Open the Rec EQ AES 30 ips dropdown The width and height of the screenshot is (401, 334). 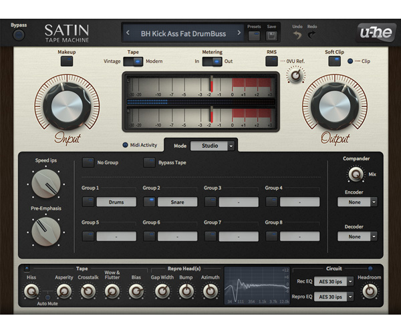[x=333, y=282]
